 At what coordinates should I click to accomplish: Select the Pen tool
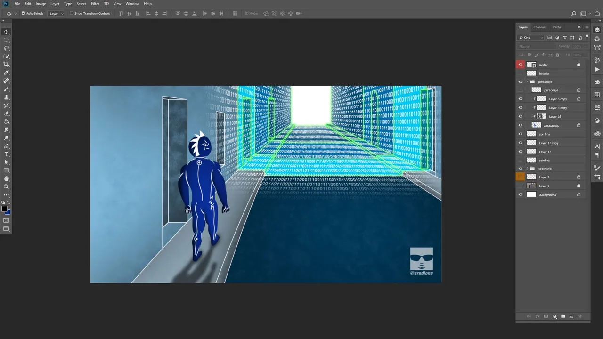[x=6, y=146]
